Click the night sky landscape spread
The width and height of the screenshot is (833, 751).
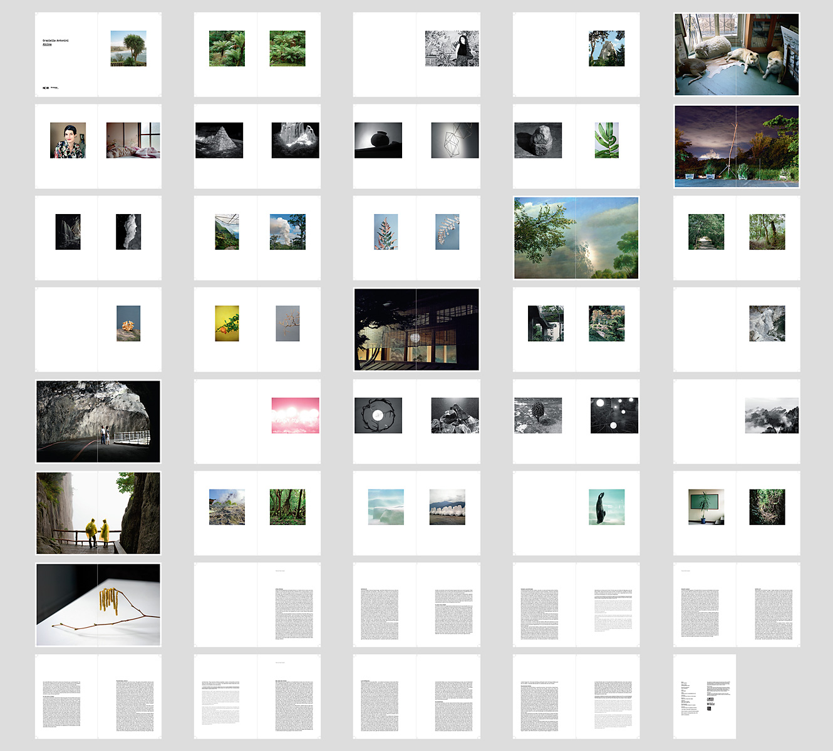pyautogui.click(x=737, y=146)
